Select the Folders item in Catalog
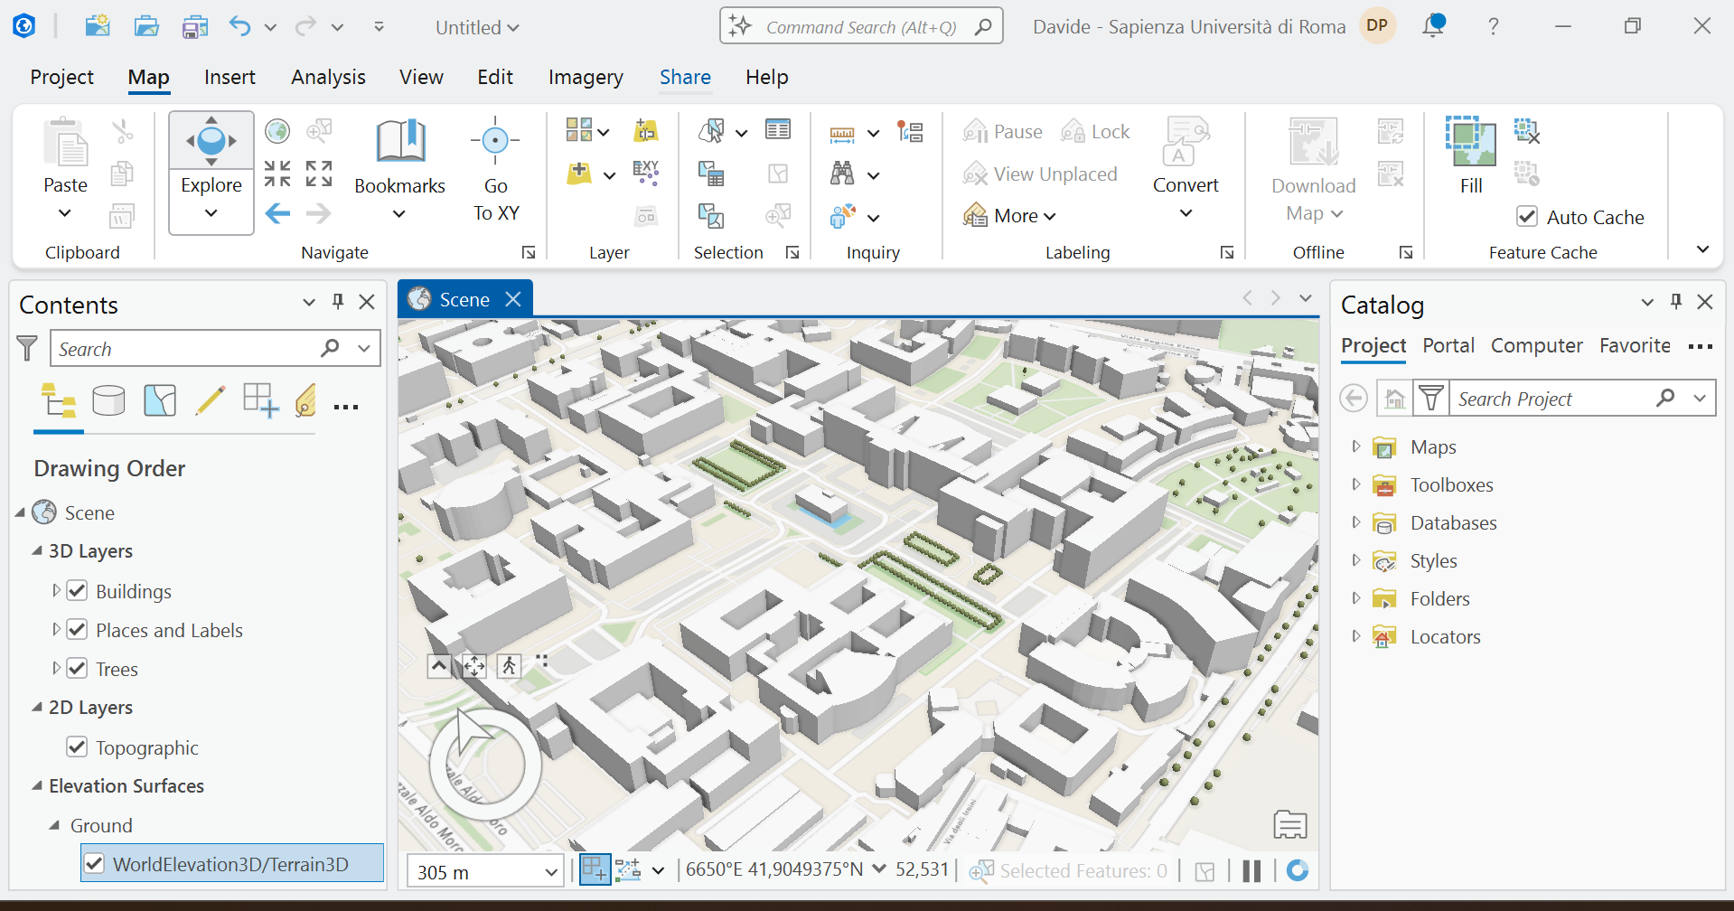Screen dimensions: 1734x911 coord(1439,598)
